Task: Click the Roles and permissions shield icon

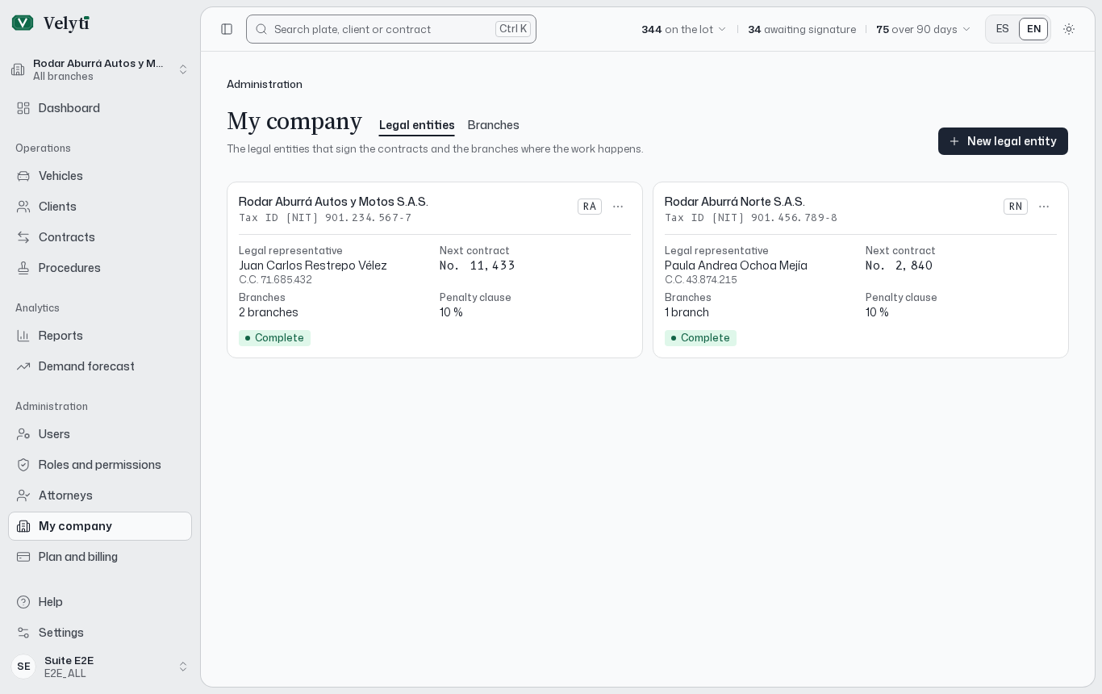Action: click(x=23, y=465)
